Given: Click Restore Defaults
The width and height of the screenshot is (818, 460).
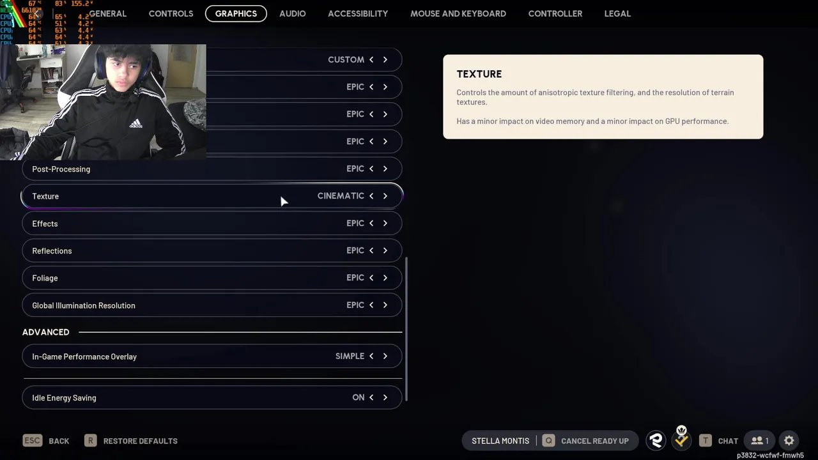Looking at the screenshot, I should click(x=141, y=441).
